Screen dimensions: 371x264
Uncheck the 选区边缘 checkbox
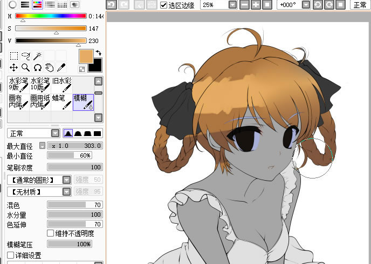click(163, 5)
